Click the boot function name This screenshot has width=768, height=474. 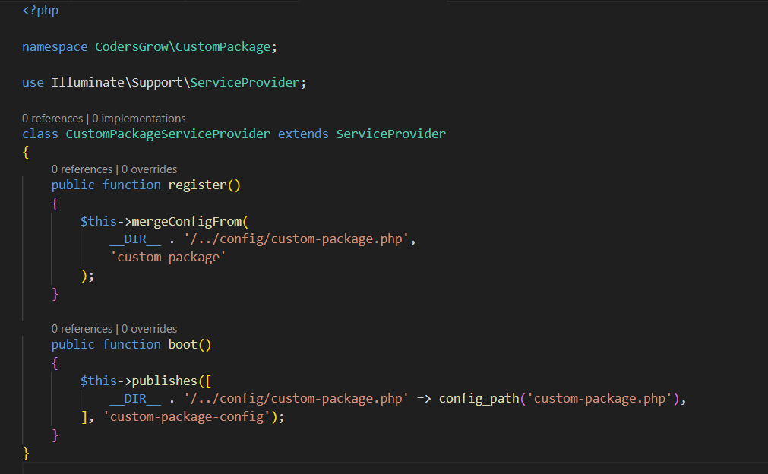point(186,344)
